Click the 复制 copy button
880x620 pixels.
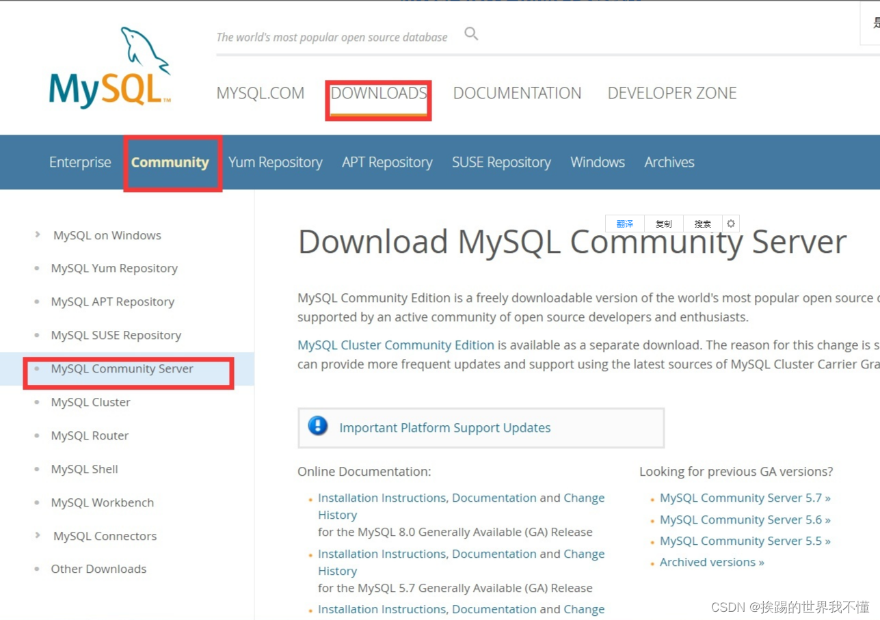click(x=664, y=224)
